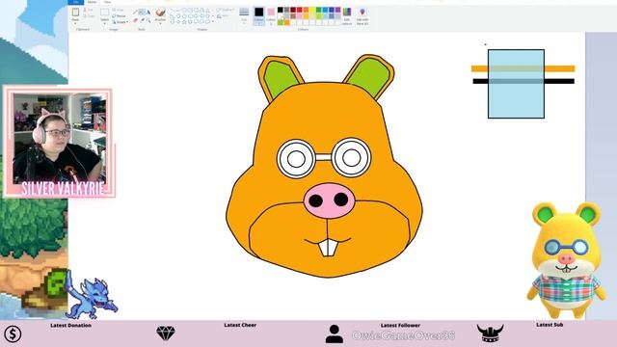Select the Colour picker eyedropper tool
This screenshot has height=347, width=617.
(x=143, y=20)
